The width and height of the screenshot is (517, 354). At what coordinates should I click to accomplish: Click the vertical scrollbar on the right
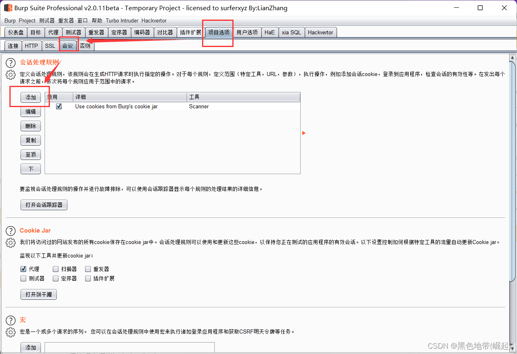513,171
